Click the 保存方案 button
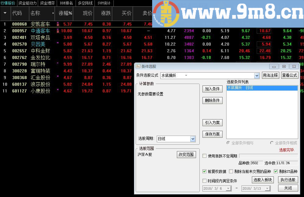Viewport: 304px width, 197px height. (212, 134)
